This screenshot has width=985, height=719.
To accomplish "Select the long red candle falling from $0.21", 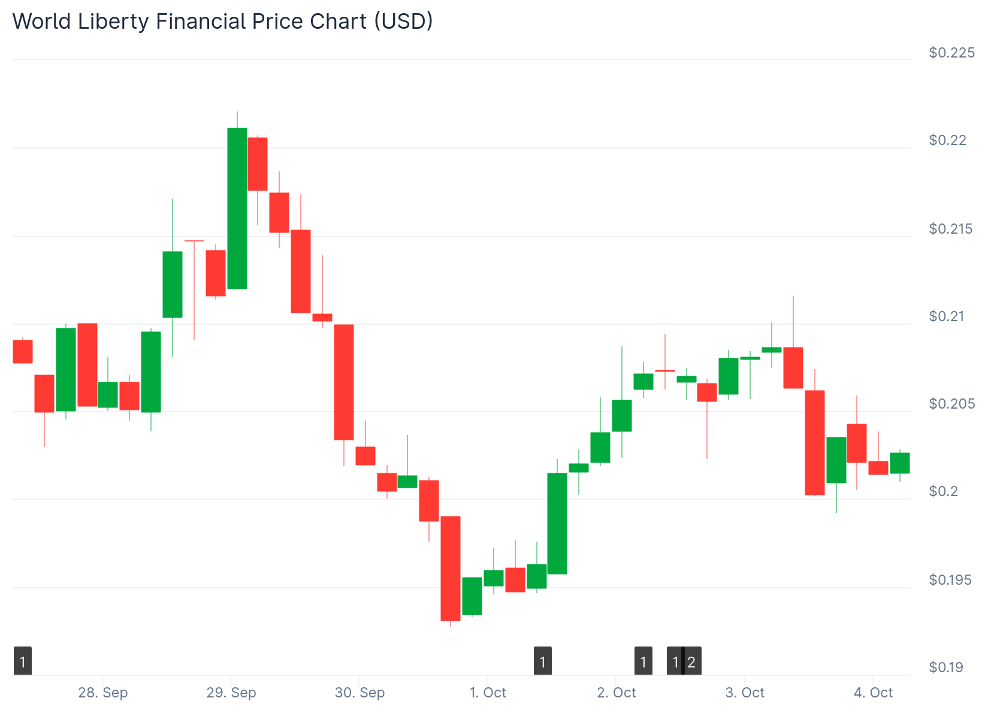I will pos(344,382).
